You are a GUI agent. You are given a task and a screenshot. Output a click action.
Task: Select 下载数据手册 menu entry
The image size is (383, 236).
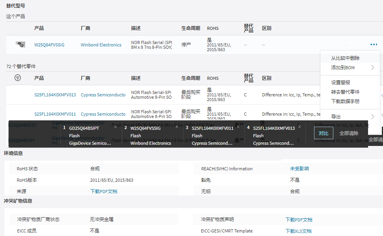345,101
